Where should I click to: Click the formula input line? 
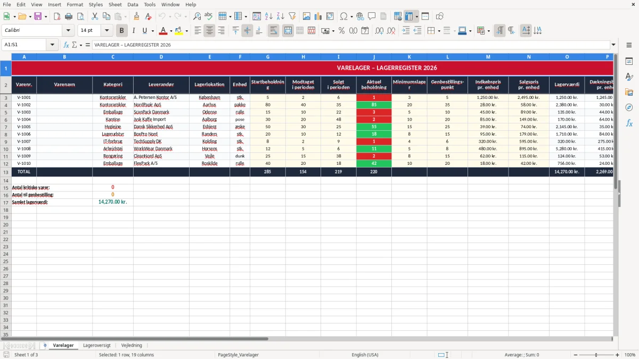pos(351,45)
